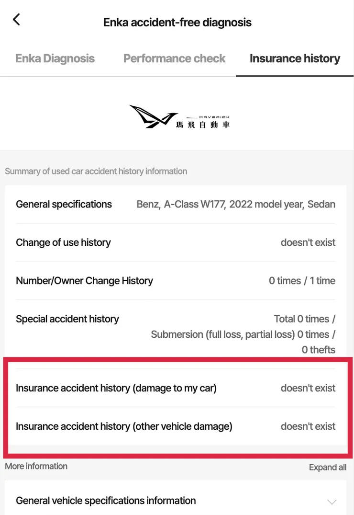
Task: Click Insurance accident history (damage to my car)
Action: (x=116, y=388)
